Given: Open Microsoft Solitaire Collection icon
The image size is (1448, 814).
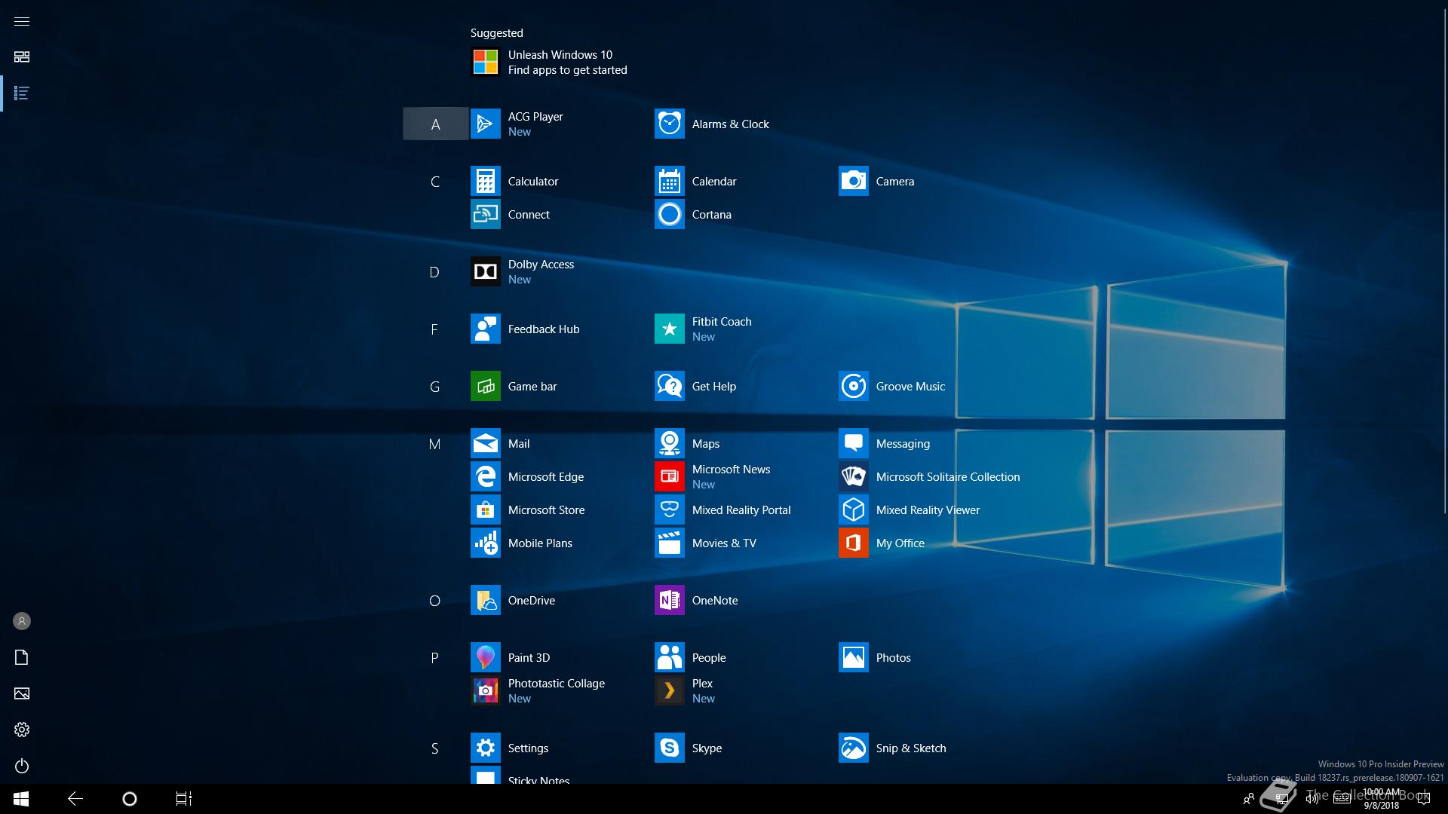Looking at the screenshot, I should [853, 476].
